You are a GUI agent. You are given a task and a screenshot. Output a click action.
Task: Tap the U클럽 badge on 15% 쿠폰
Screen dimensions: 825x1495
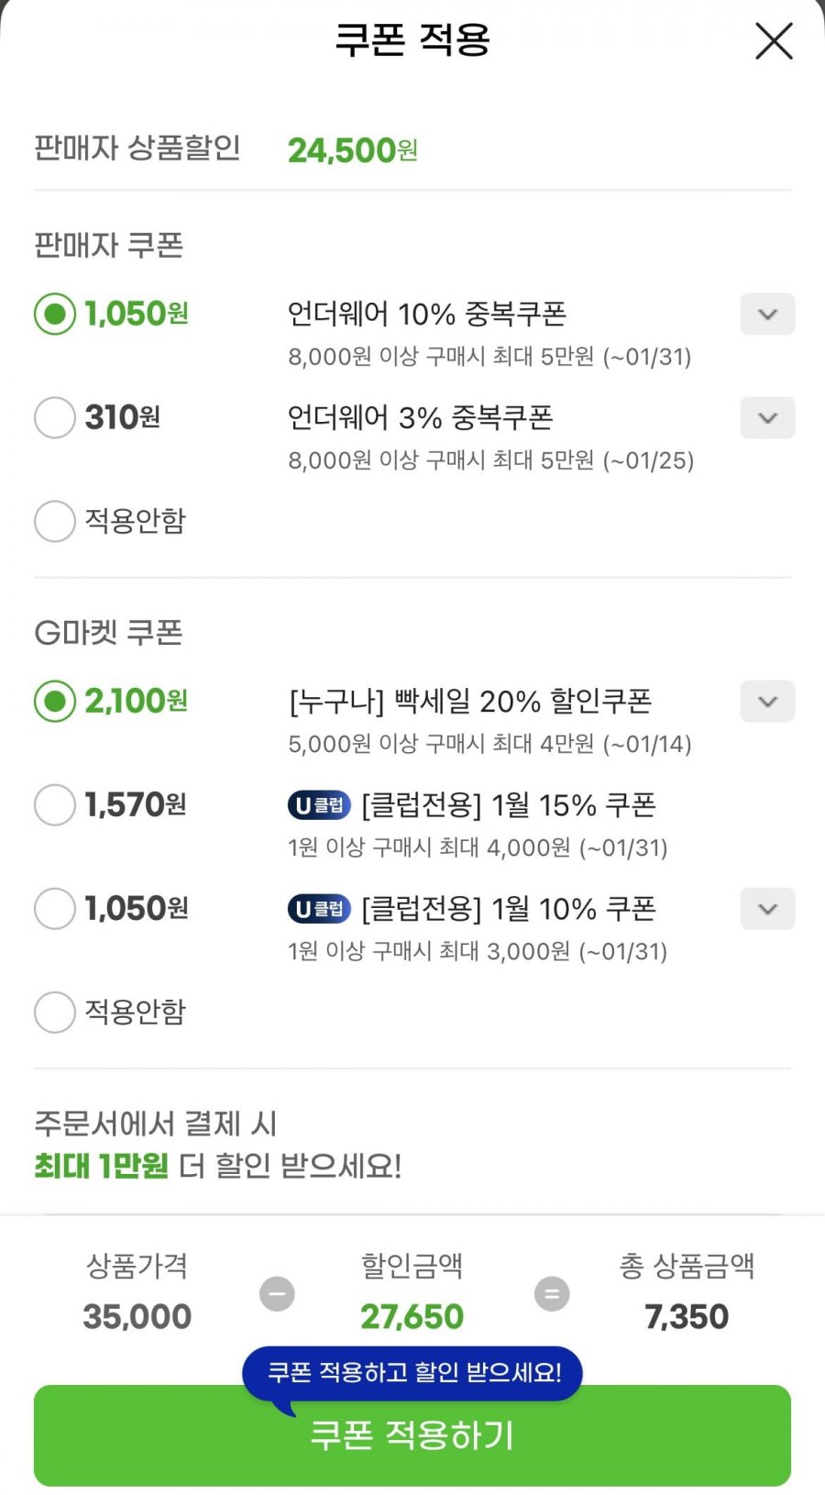319,805
